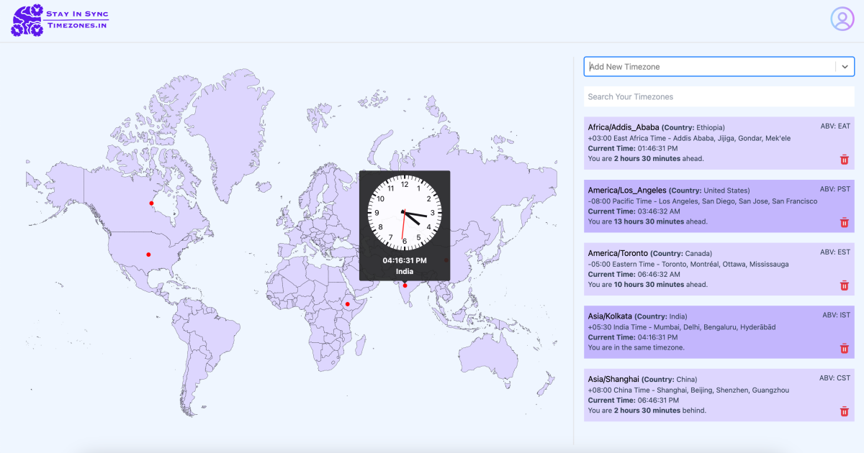Delete the Africa/Addis_Ababa timezone
The height and width of the screenshot is (453, 864).
click(845, 160)
